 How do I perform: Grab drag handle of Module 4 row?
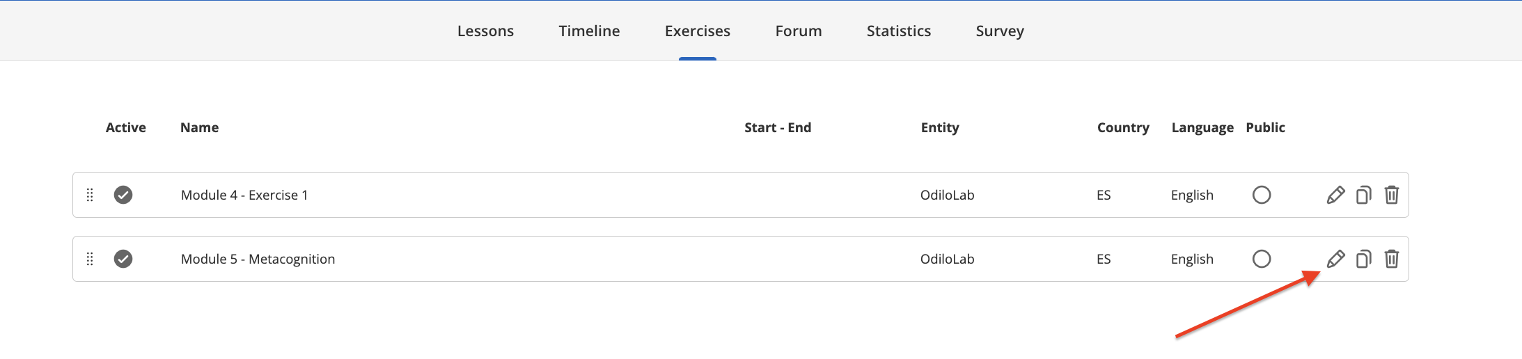[x=90, y=195]
